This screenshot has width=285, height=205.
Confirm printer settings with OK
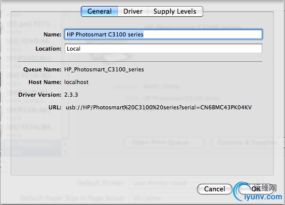pyautogui.click(x=256, y=189)
